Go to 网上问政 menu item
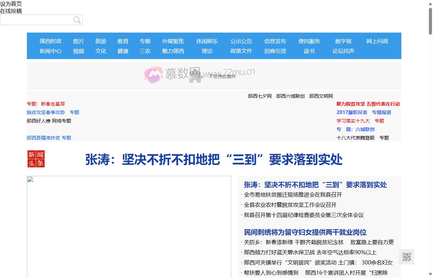The height and width of the screenshot is (278, 433). 377,41
